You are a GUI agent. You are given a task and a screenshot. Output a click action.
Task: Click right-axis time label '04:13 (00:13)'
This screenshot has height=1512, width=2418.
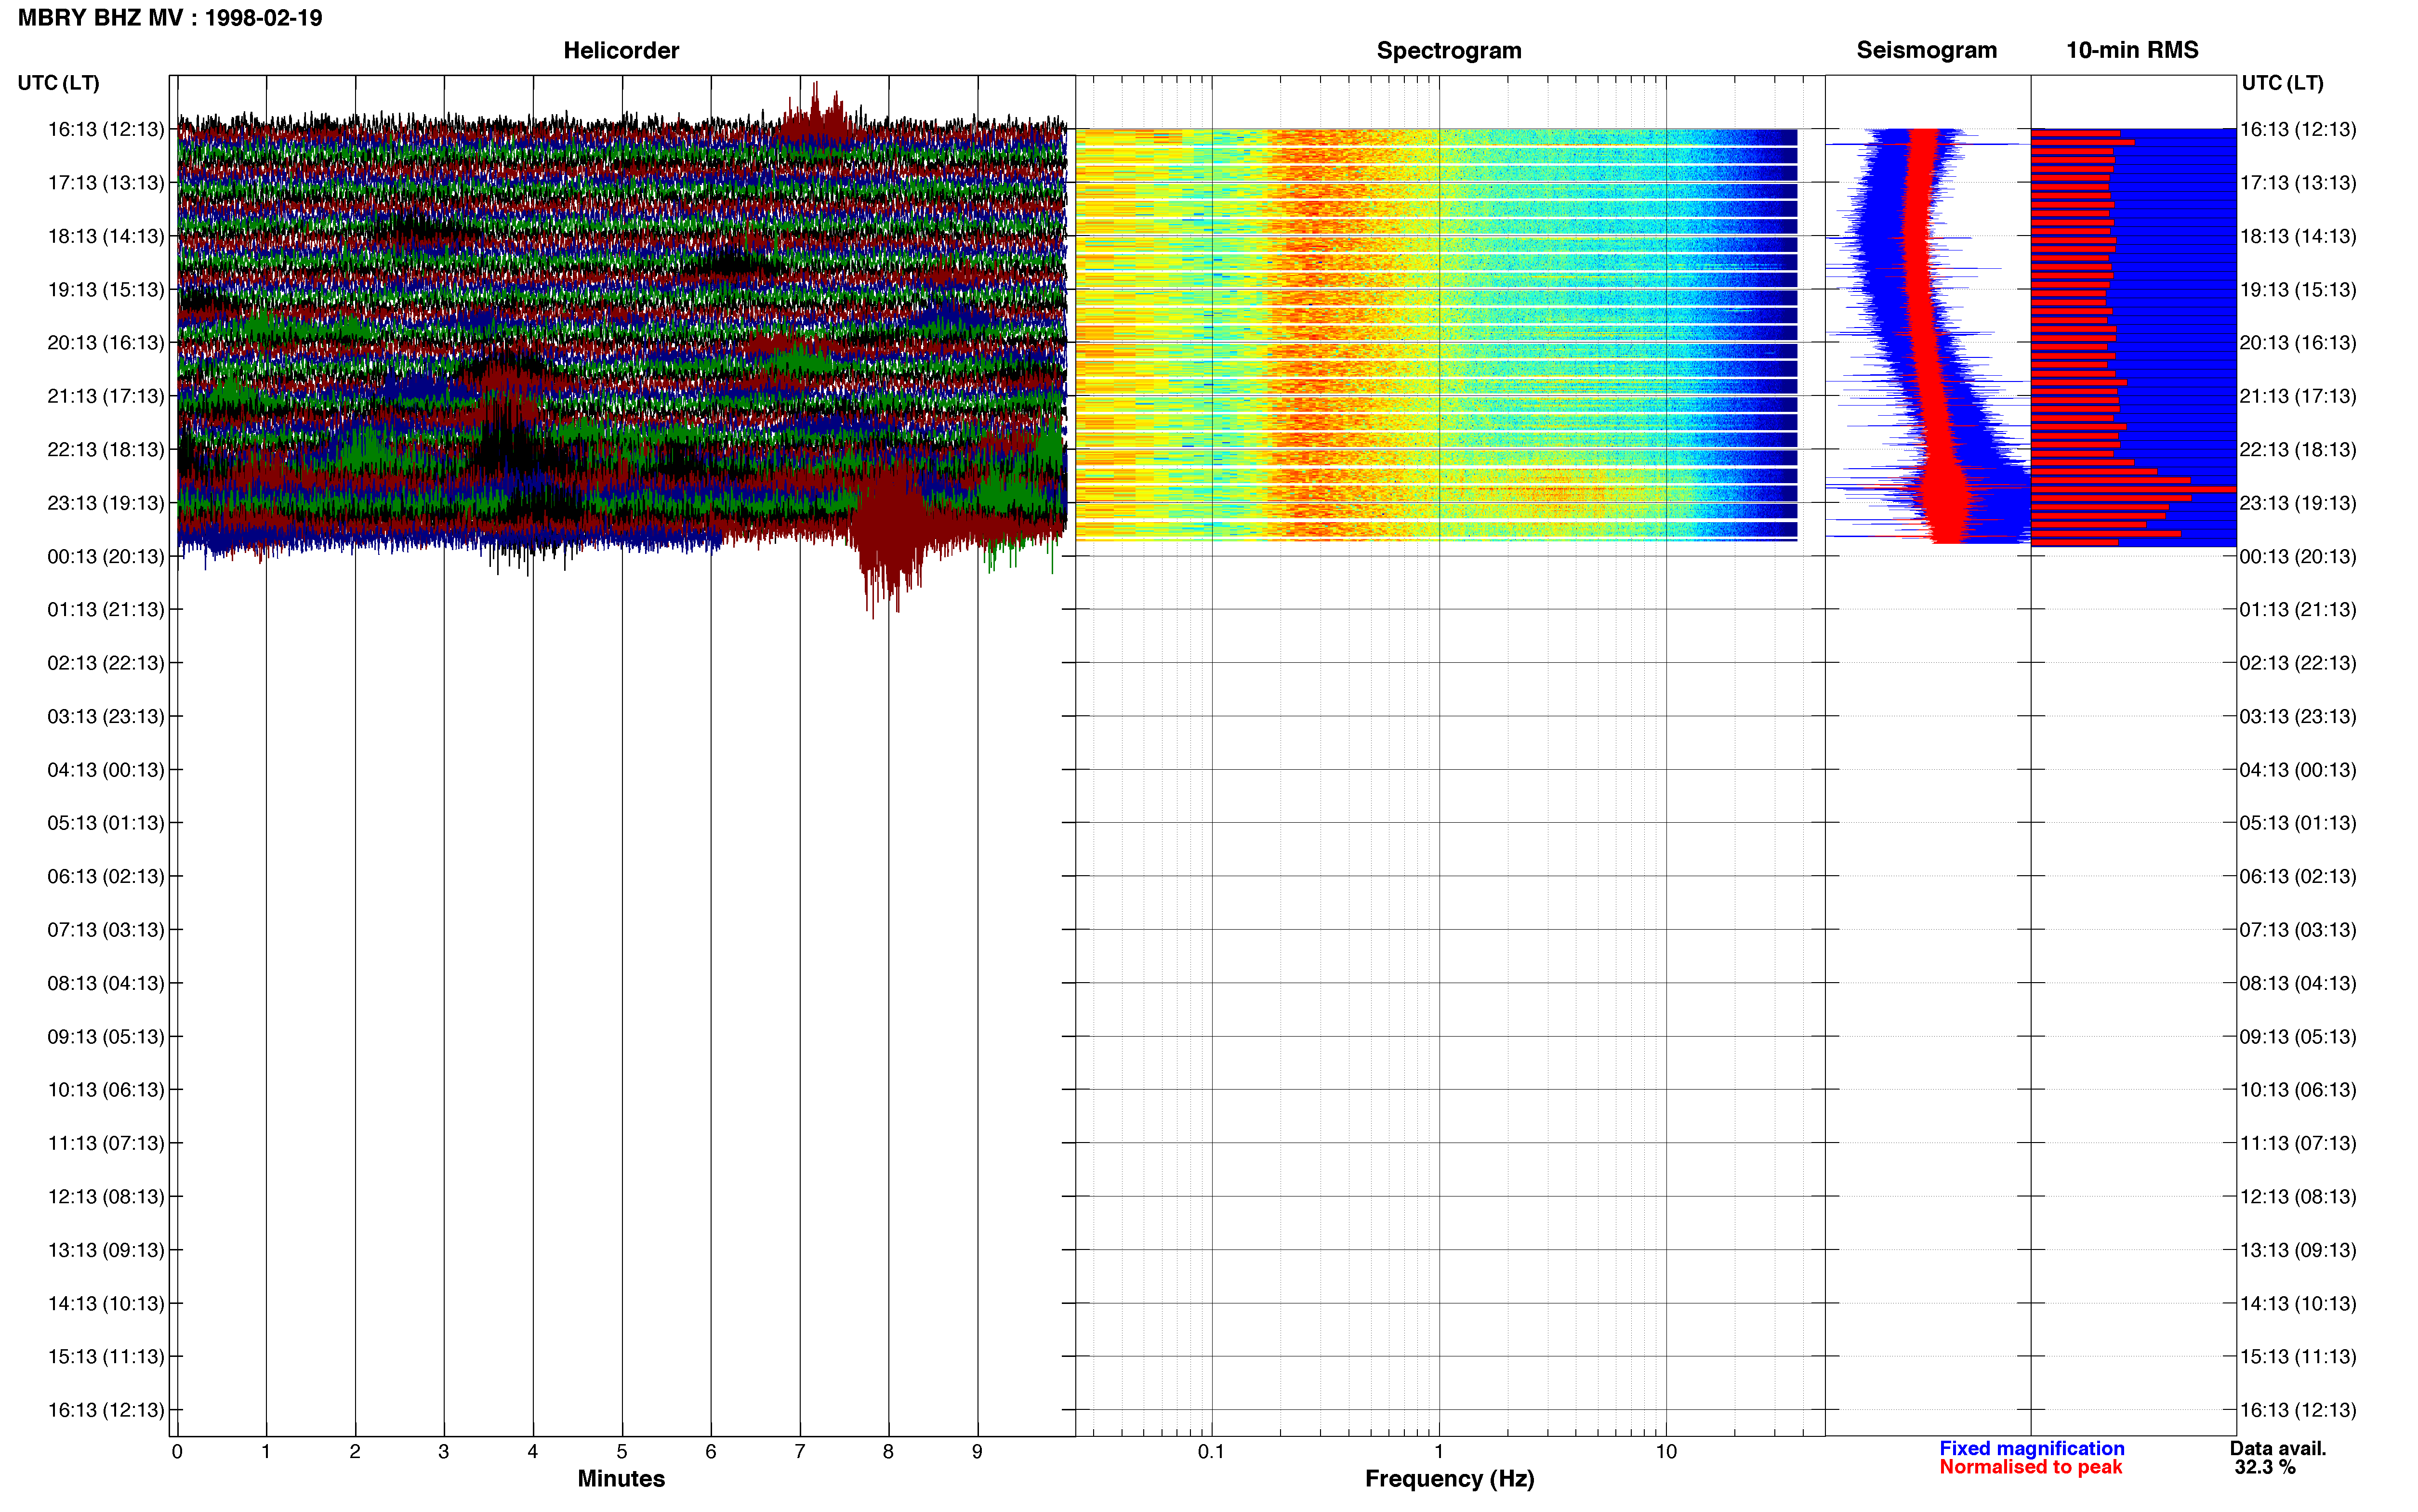tap(2298, 770)
